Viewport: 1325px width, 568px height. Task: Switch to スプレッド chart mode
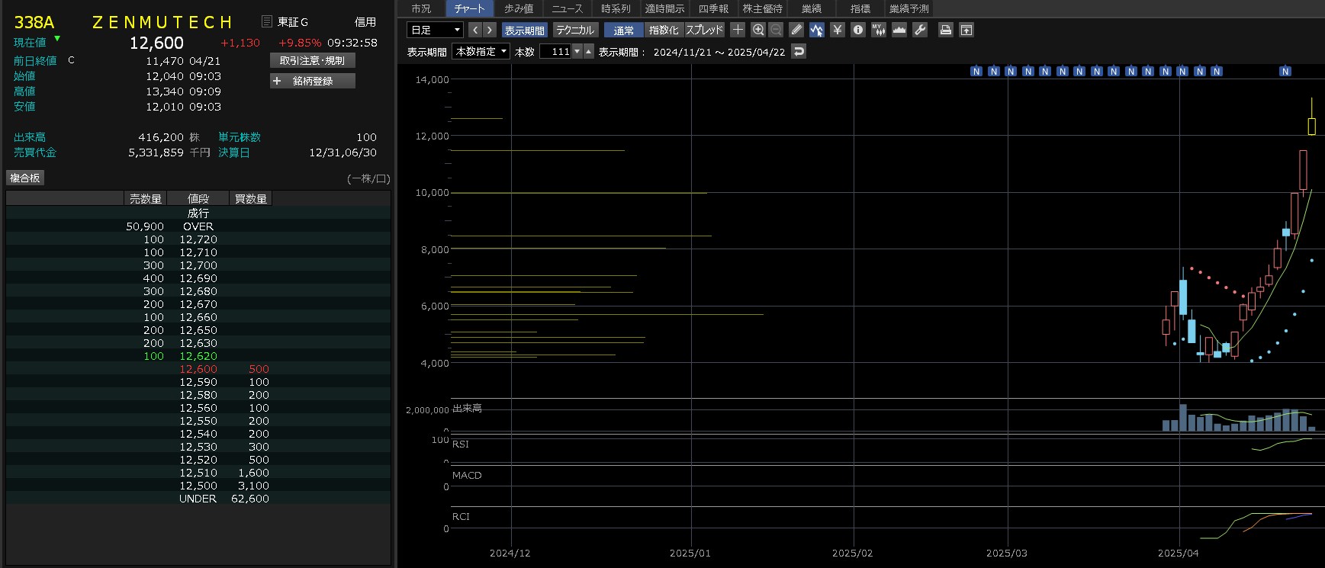click(x=704, y=30)
